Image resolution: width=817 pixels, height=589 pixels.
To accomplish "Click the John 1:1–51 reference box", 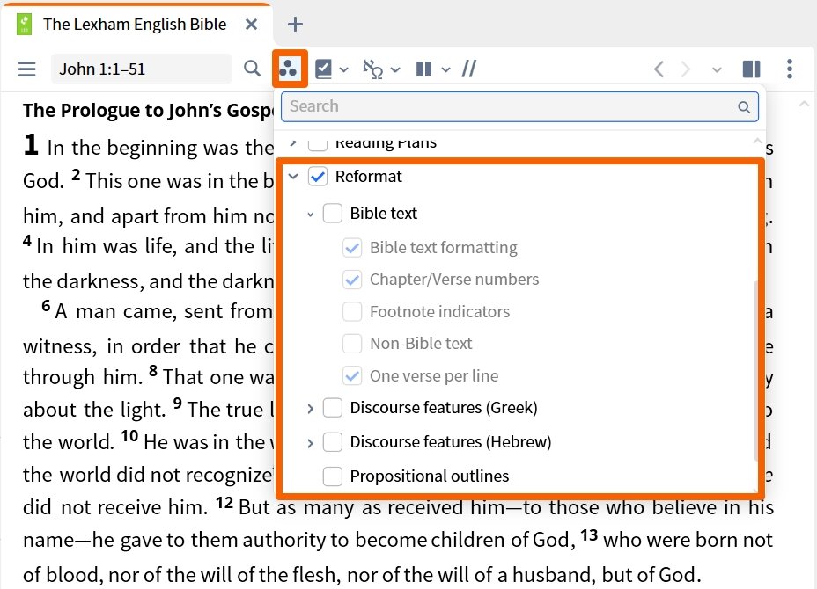I will (141, 69).
